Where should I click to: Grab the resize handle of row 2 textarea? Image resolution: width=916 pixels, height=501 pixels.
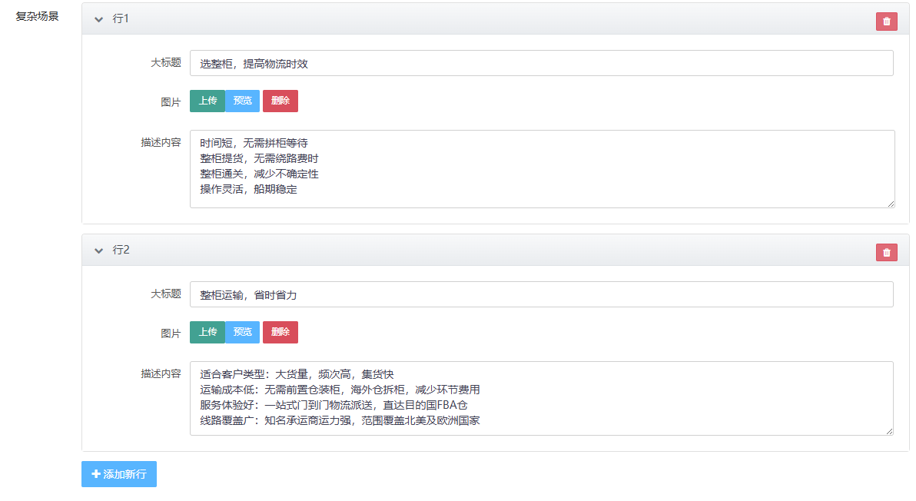tap(889, 431)
